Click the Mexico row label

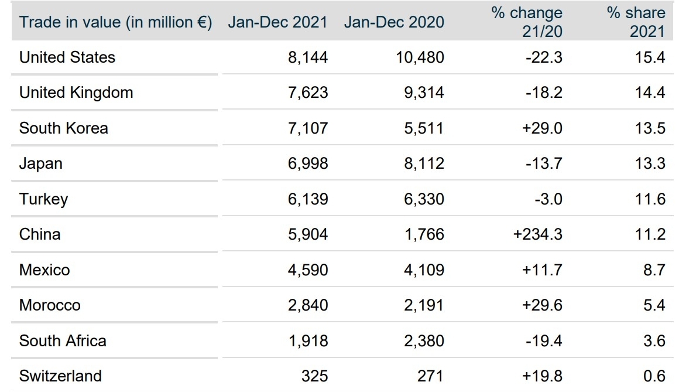(44, 270)
